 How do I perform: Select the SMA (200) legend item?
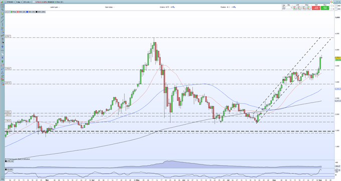click(41, 12)
